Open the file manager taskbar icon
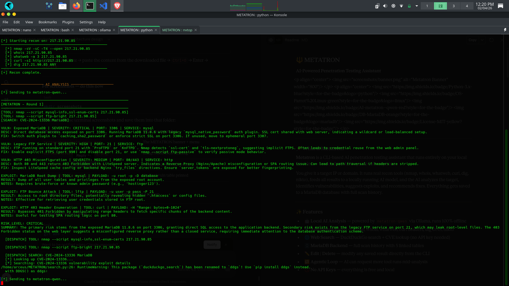Screen dimensions: 509x286 click(x=63, y=6)
